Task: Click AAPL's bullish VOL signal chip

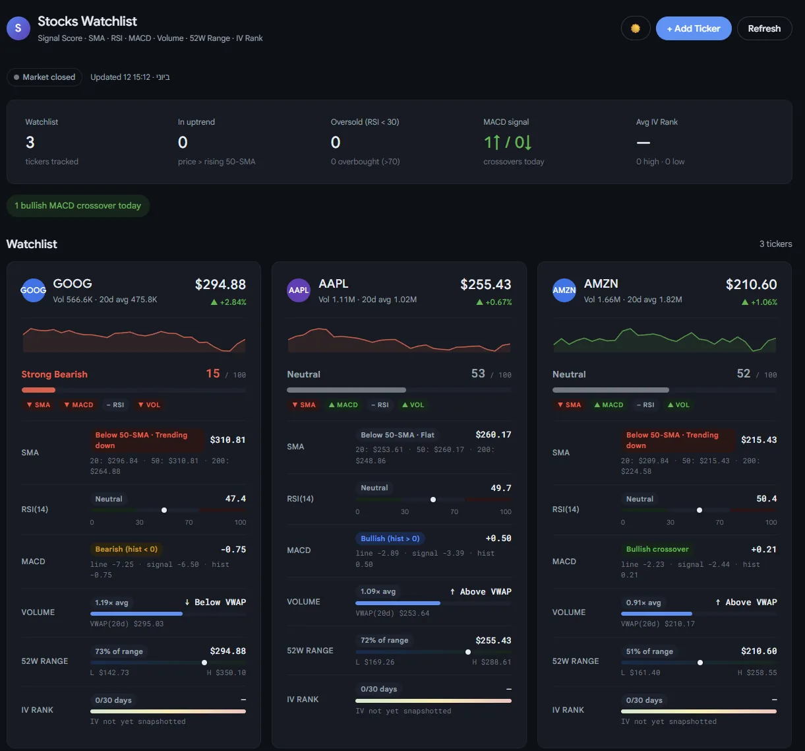Action: coord(413,405)
